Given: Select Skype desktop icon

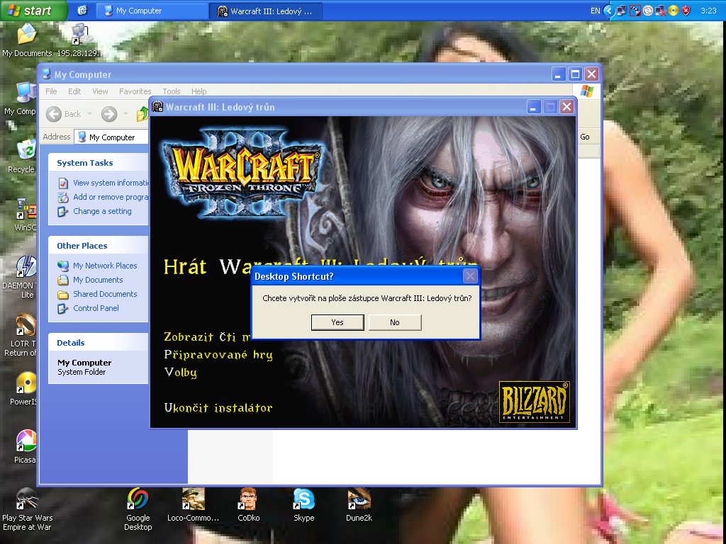Looking at the screenshot, I should pyautogui.click(x=303, y=504).
